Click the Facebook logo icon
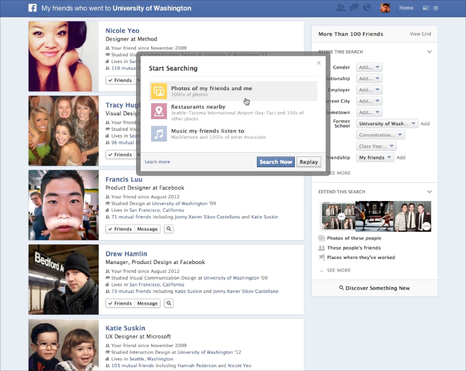Viewport: 466px width, 371px height. coord(32,8)
